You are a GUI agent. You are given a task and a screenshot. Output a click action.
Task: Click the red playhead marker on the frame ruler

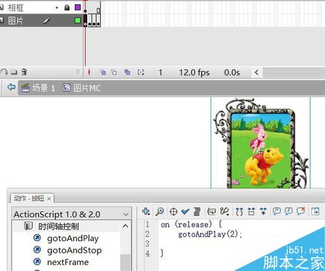coord(85,1)
